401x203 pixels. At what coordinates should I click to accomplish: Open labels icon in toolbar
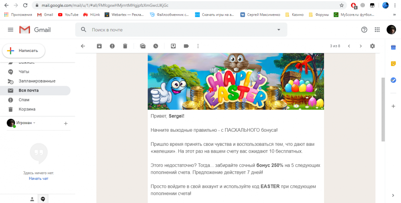pos(186,46)
